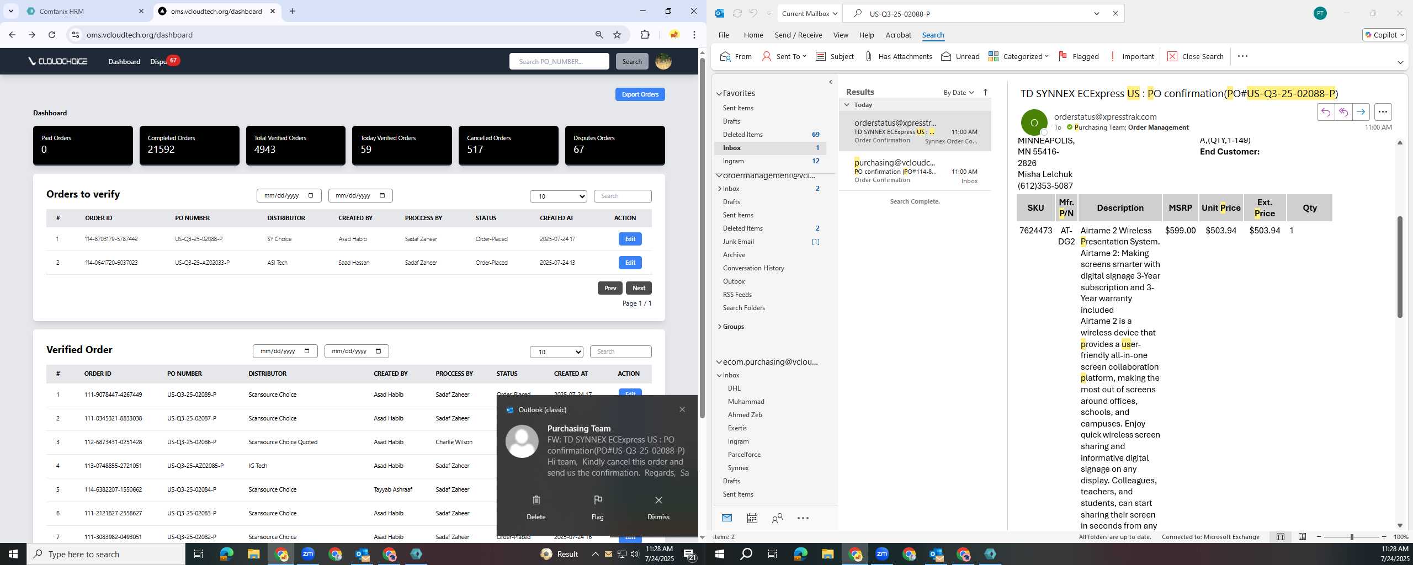1413x565 pixels.
Task: Close the Outlook notification popup
Action: click(x=682, y=409)
